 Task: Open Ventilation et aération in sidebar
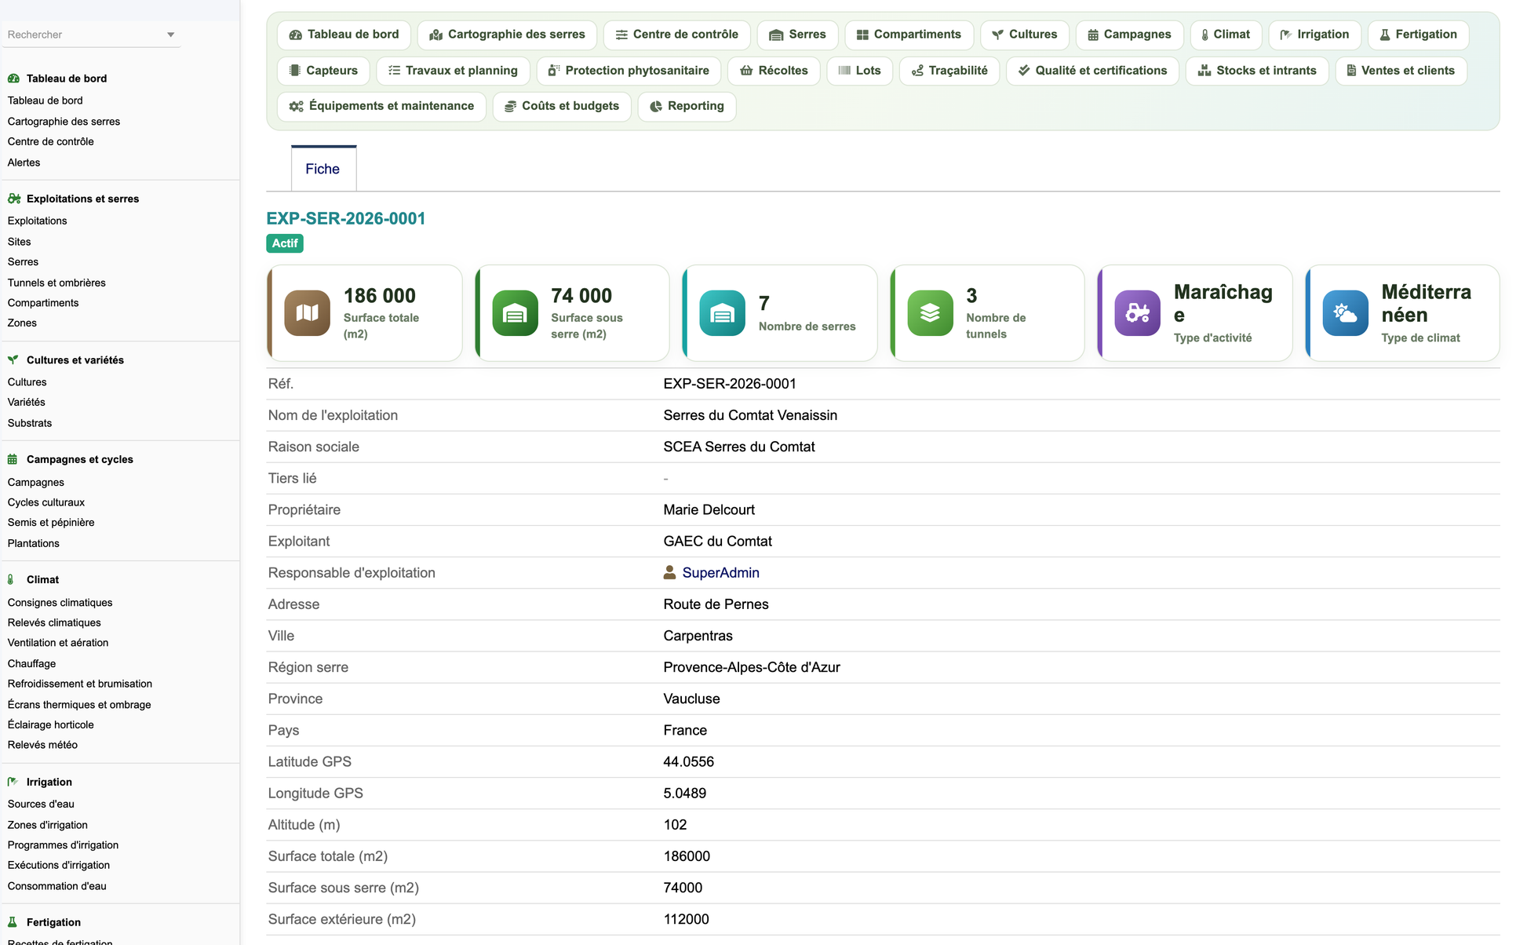point(58,642)
